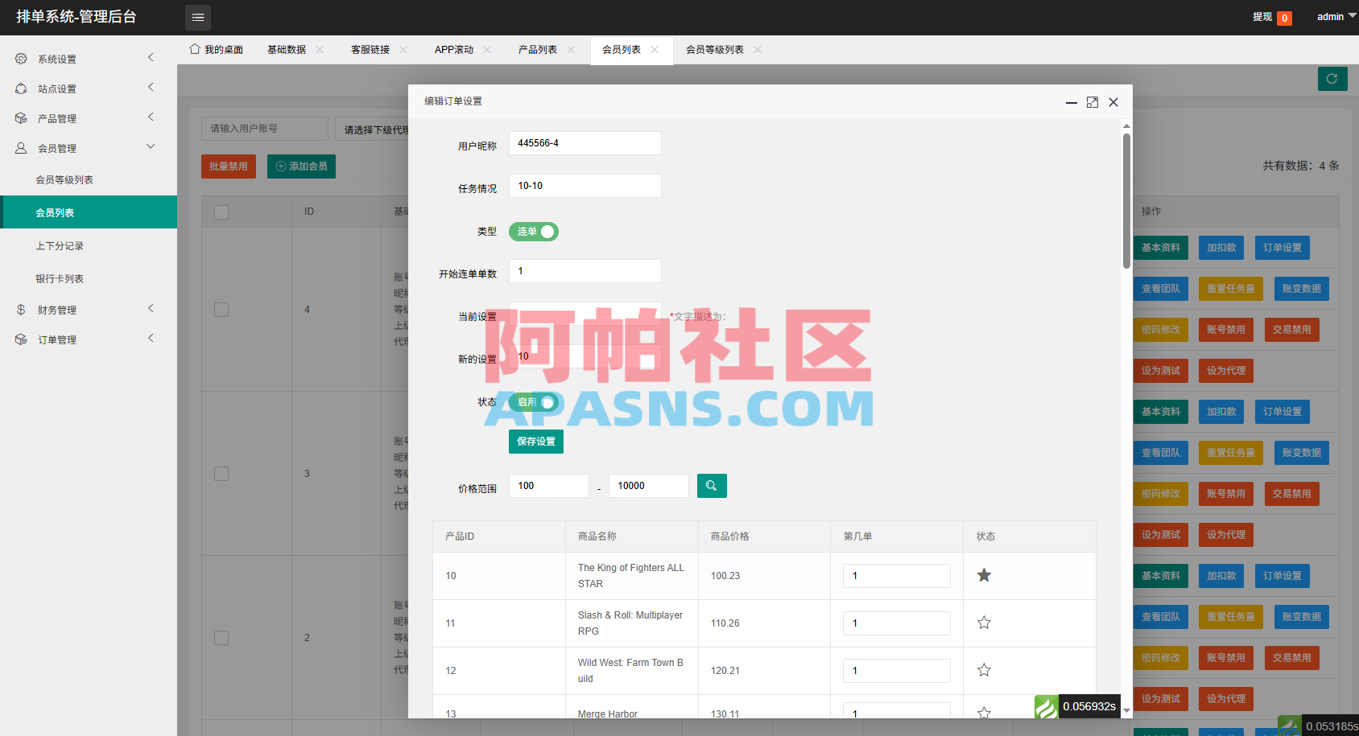Click the 批量禁用 button
This screenshot has width=1359, height=736.
tap(229, 167)
